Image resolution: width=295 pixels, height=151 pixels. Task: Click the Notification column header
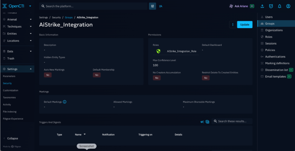108,135
